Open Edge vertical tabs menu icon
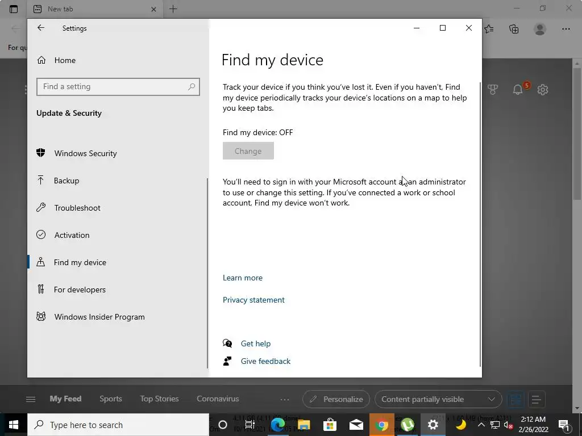The height and width of the screenshot is (436, 582). coord(14,9)
